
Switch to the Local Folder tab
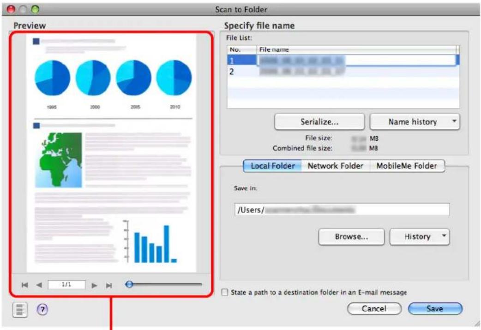click(x=272, y=166)
